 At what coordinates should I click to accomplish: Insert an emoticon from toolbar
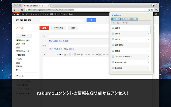click(x=75, y=55)
